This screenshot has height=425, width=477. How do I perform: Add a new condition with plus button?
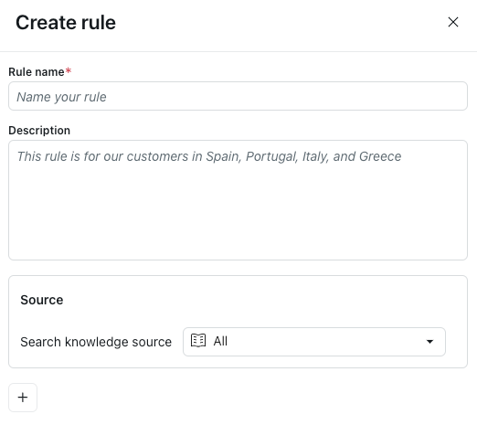pos(23,398)
